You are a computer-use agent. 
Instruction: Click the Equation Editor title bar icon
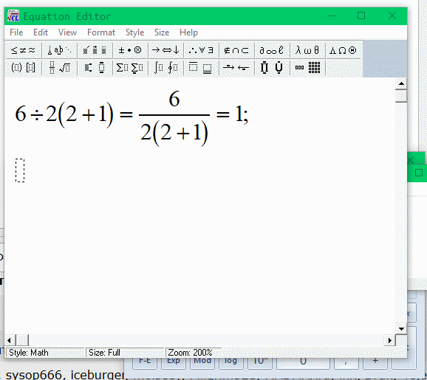(x=13, y=15)
